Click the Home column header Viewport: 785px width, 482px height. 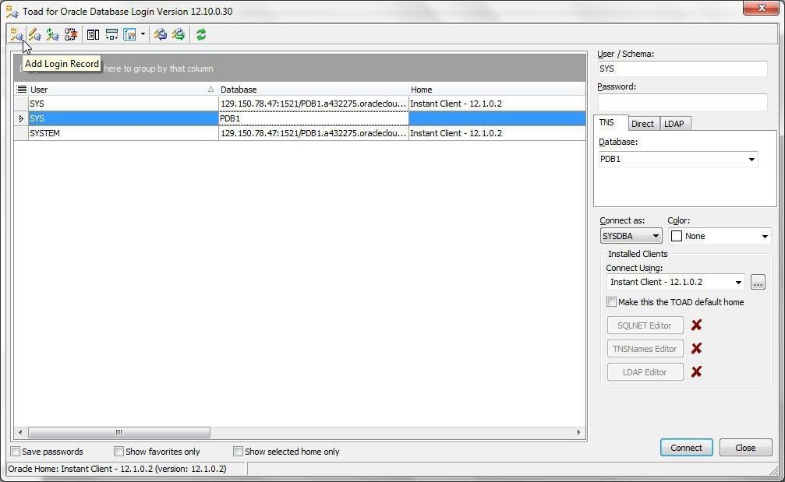tap(497, 90)
